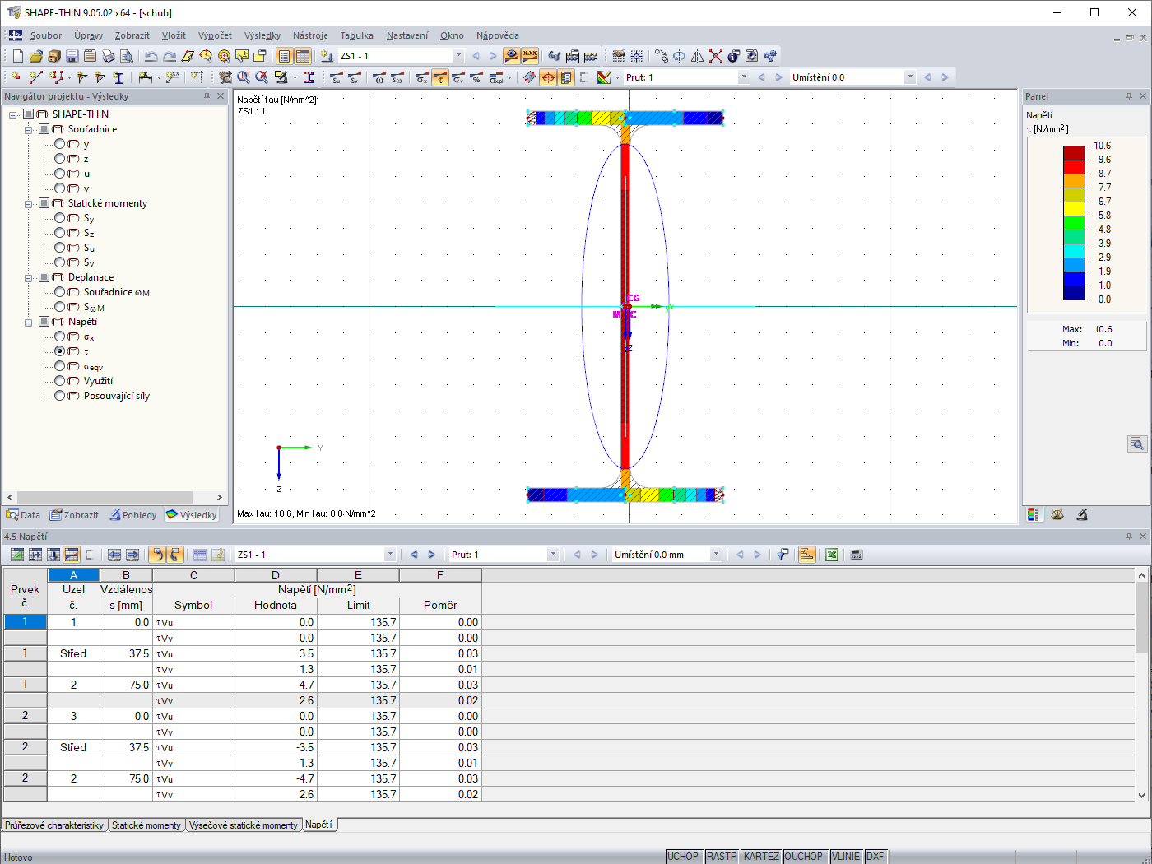Toggle the DXF status bar button
The height and width of the screenshot is (864, 1152).
coord(876,857)
